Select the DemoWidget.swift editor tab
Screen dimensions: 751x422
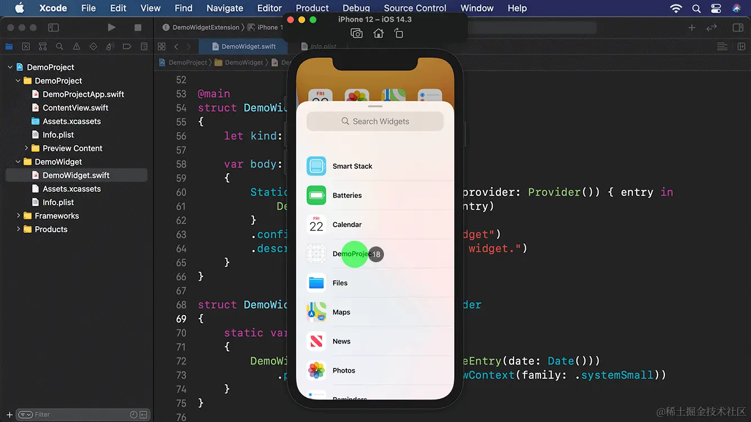click(x=243, y=47)
